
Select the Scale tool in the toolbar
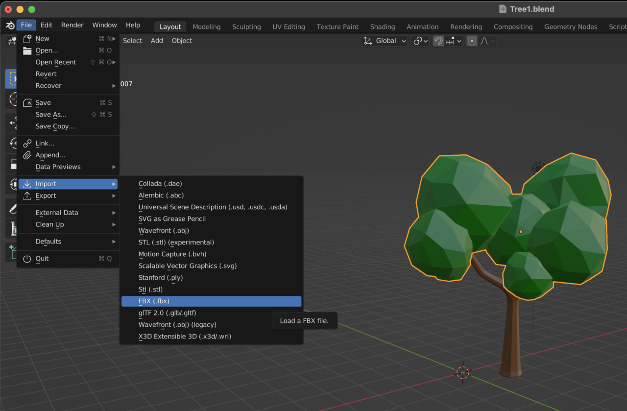pos(11,164)
